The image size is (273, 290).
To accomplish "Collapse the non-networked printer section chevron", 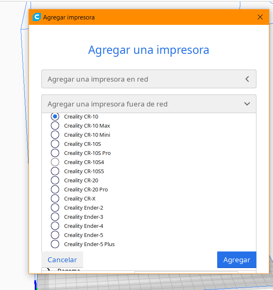I will pos(247,104).
